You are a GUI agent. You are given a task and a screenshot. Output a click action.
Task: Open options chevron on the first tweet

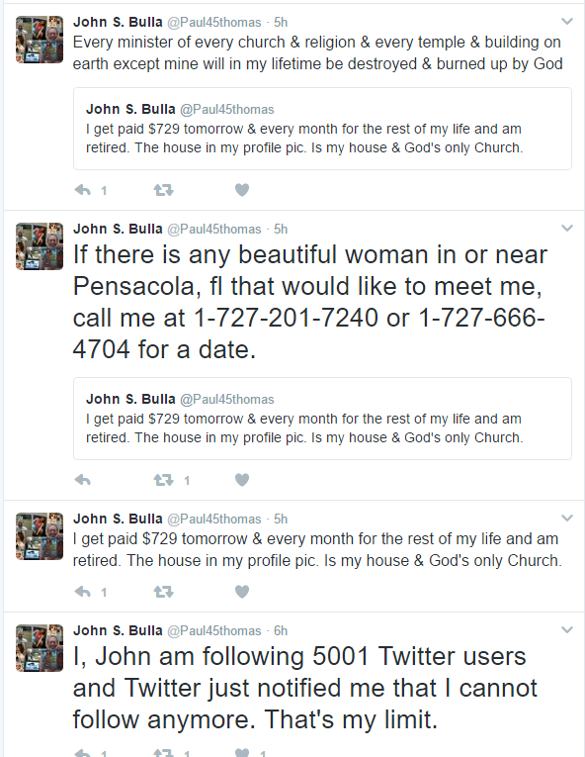click(x=567, y=21)
